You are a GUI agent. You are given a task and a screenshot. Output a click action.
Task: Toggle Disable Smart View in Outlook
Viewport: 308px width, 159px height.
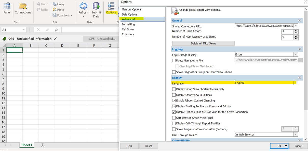pyautogui.click(x=174, y=95)
